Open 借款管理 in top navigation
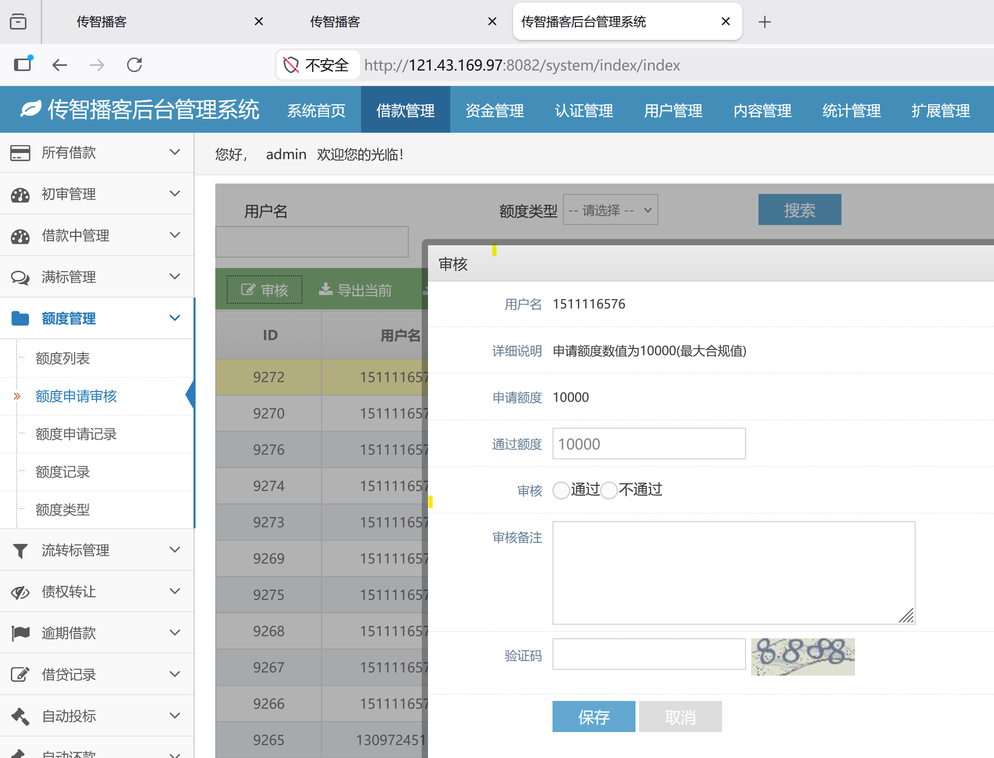Viewport: 994px width, 758px height. [406, 110]
